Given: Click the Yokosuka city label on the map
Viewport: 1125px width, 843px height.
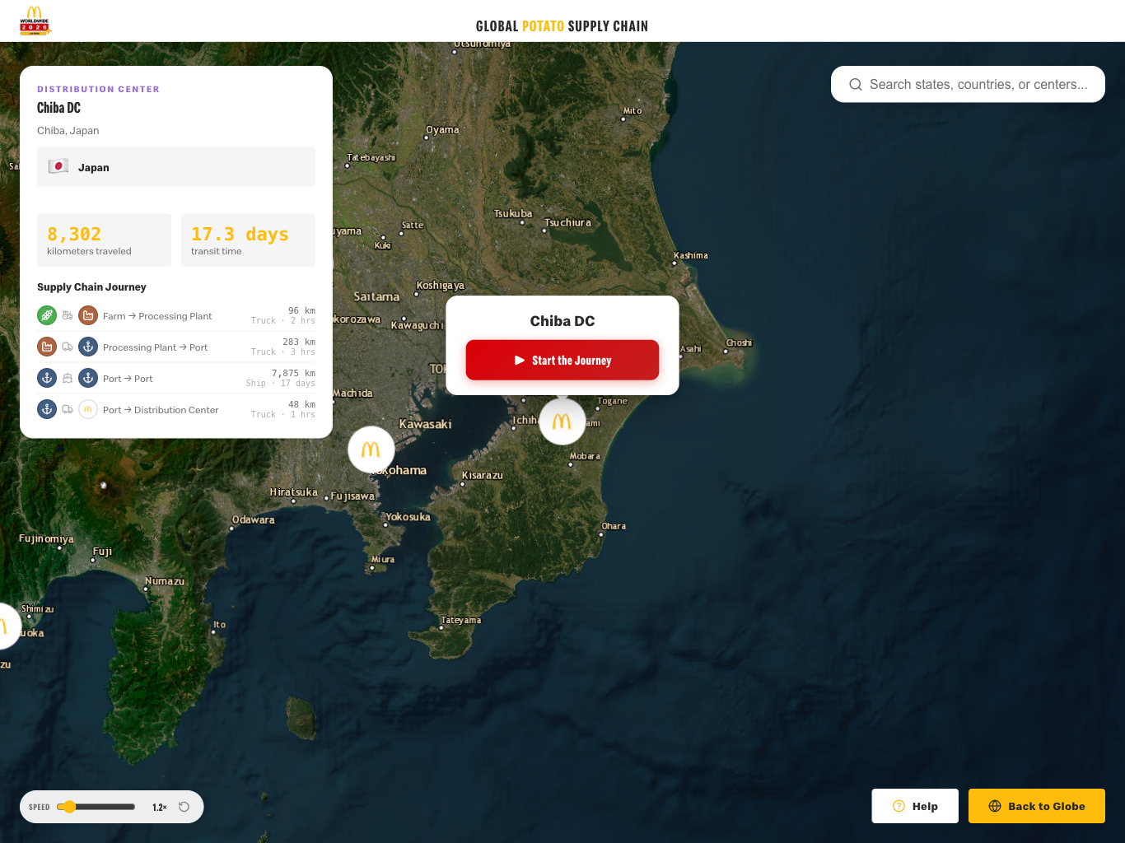Looking at the screenshot, I should coord(408,517).
